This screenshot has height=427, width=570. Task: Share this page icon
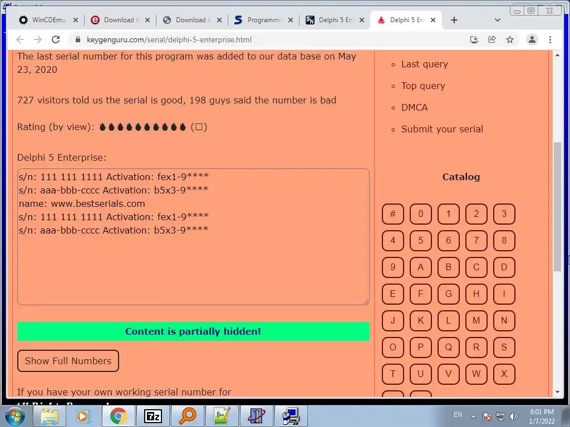(x=492, y=39)
